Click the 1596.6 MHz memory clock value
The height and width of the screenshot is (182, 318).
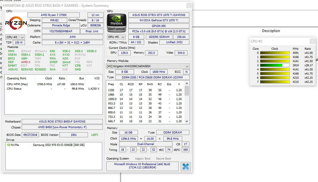point(128,139)
